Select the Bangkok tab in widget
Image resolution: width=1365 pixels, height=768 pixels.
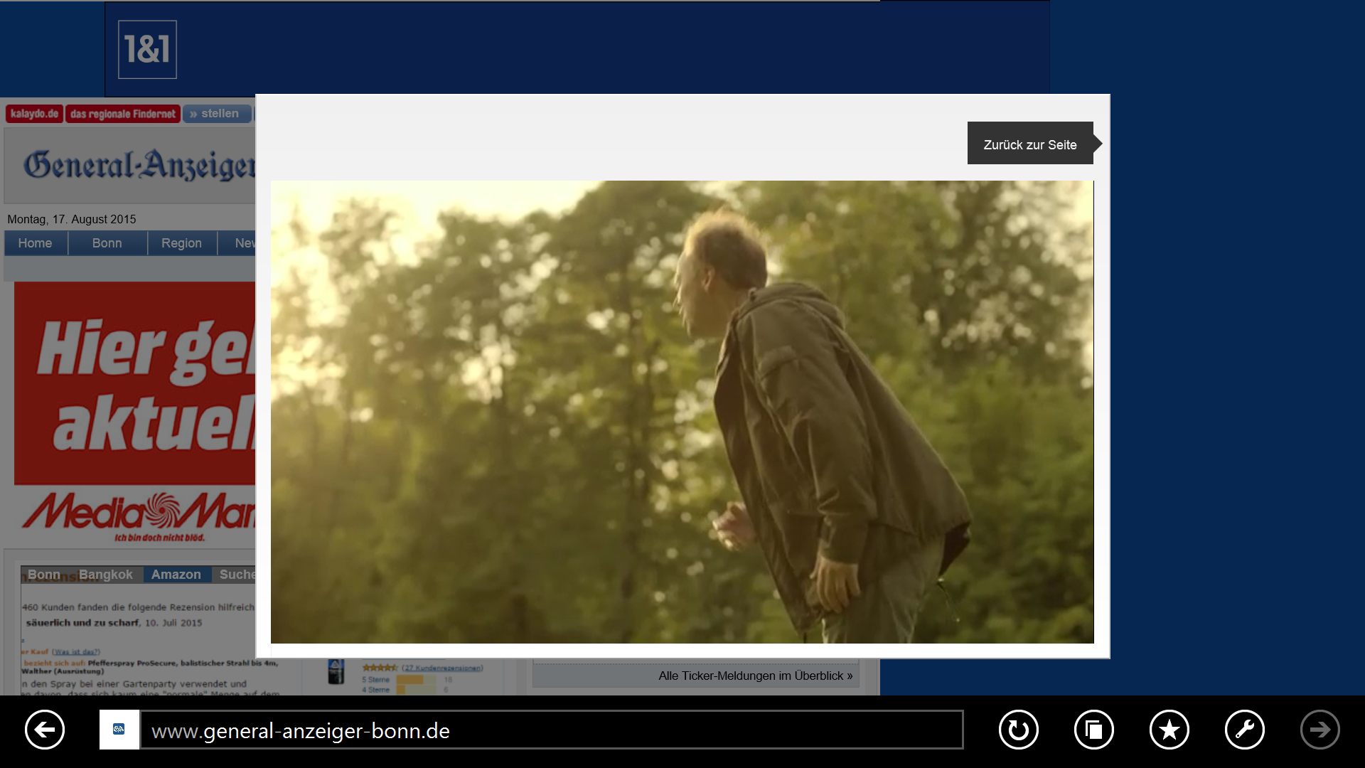105,575
